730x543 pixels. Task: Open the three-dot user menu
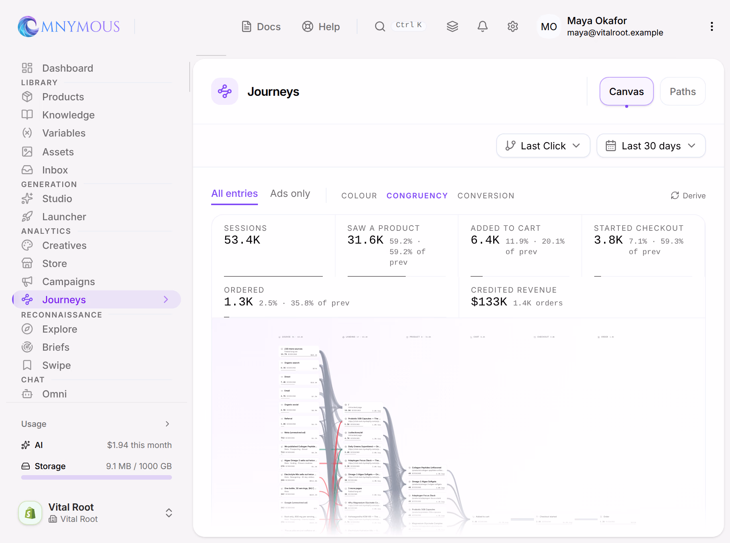tap(712, 26)
